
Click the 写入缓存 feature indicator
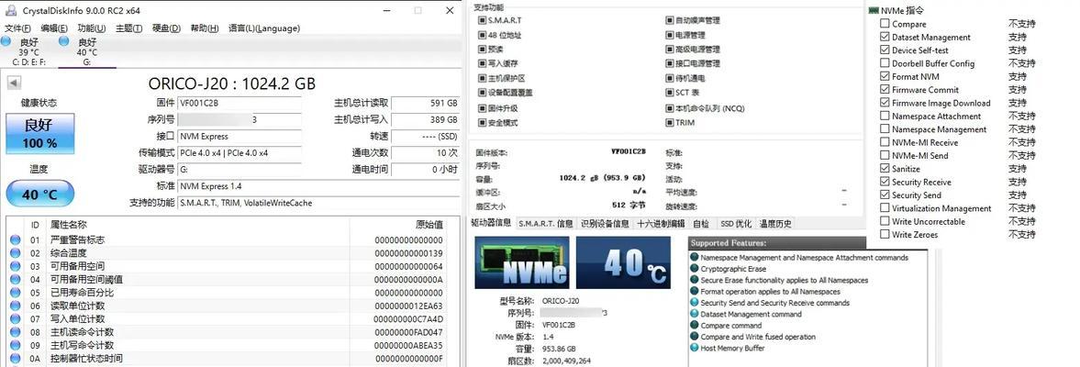point(482,63)
